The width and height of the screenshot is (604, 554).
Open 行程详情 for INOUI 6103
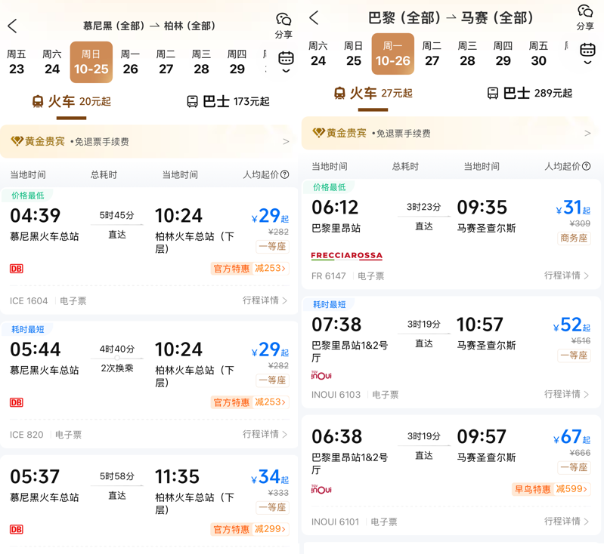[567, 394]
